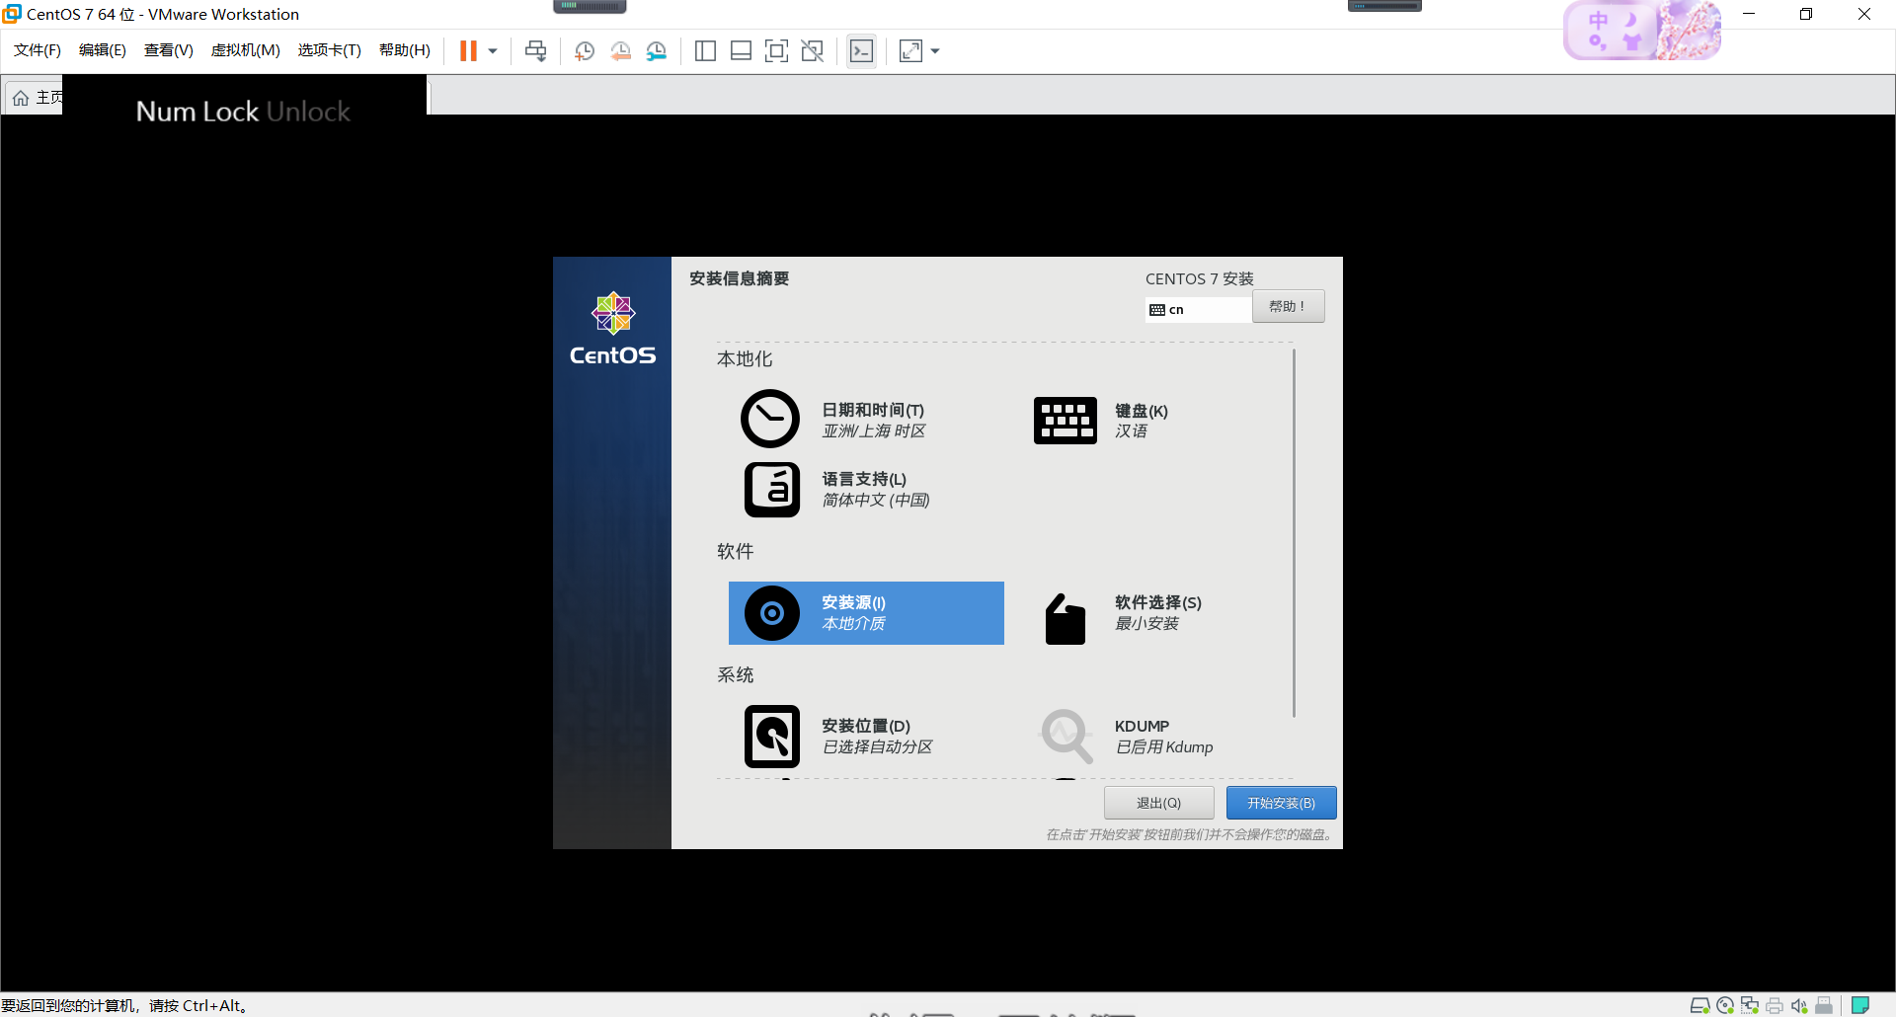The height and width of the screenshot is (1017, 1896).
Task: Click the 退出(Q) quit button
Action: (x=1159, y=803)
